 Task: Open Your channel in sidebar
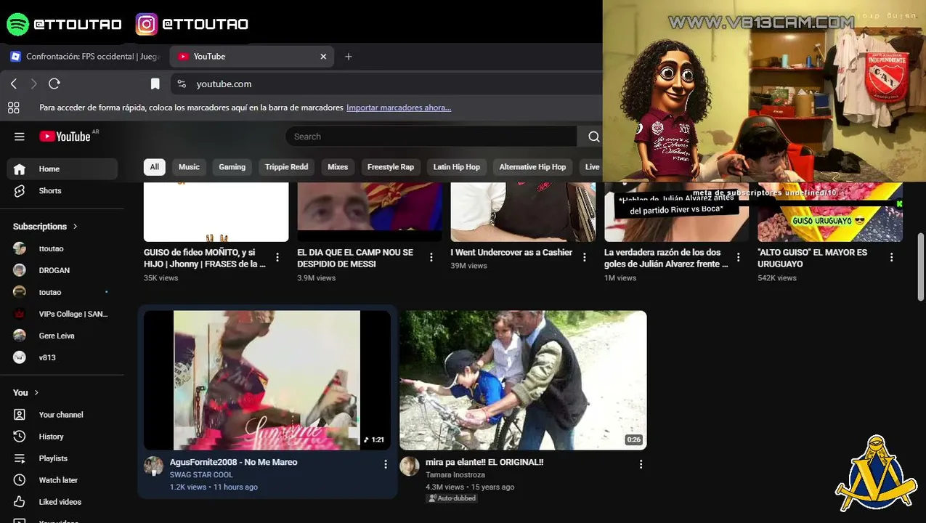(62, 415)
